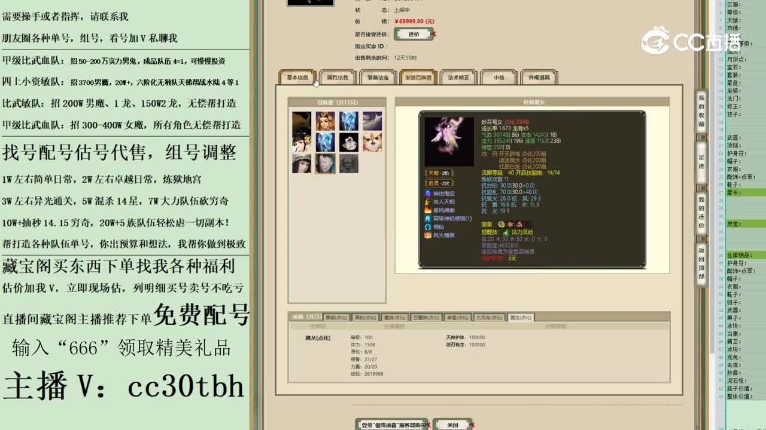Click the second equipment icon after 装备
This screenshot has width=766, height=430.
click(x=510, y=224)
